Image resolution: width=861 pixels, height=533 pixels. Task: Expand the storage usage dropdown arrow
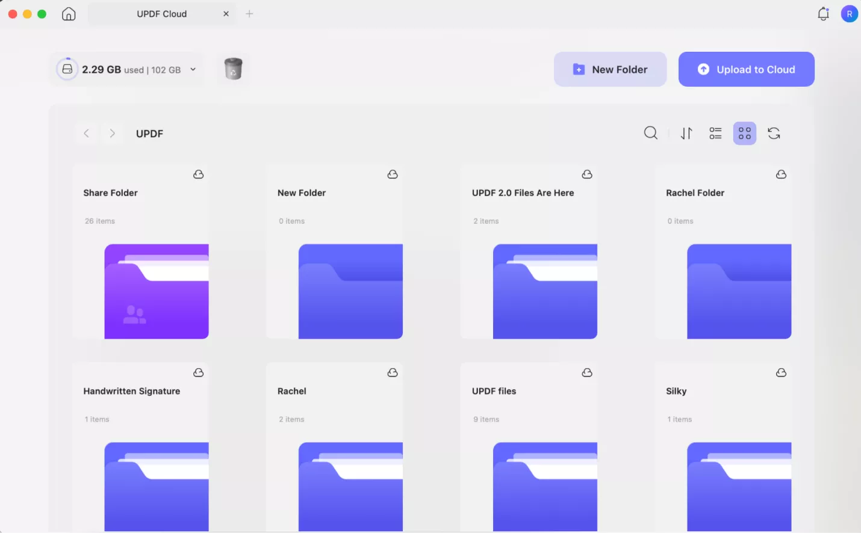pyautogui.click(x=193, y=69)
